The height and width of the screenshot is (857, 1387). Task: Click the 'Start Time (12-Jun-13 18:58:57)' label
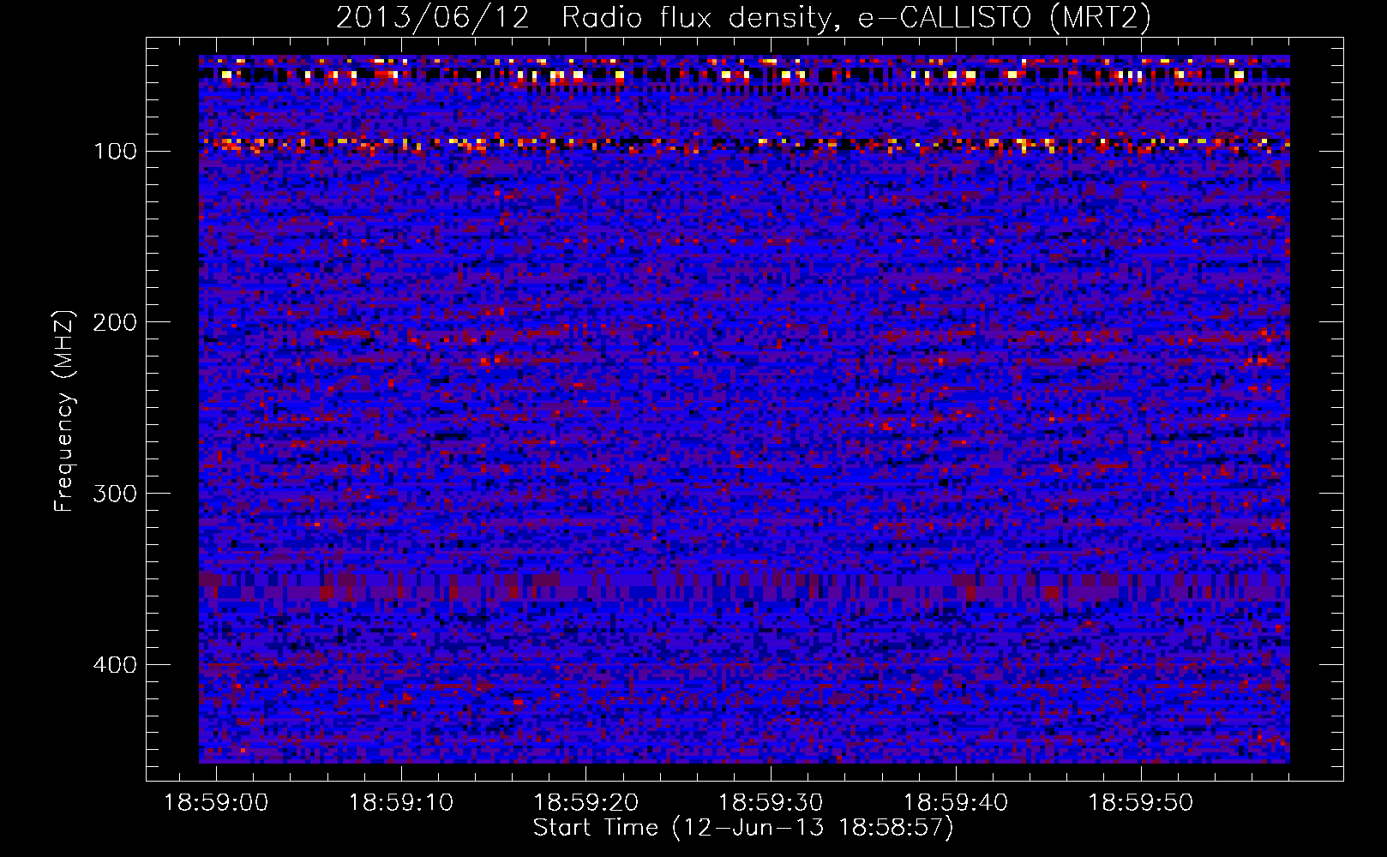[x=743, y=828]
